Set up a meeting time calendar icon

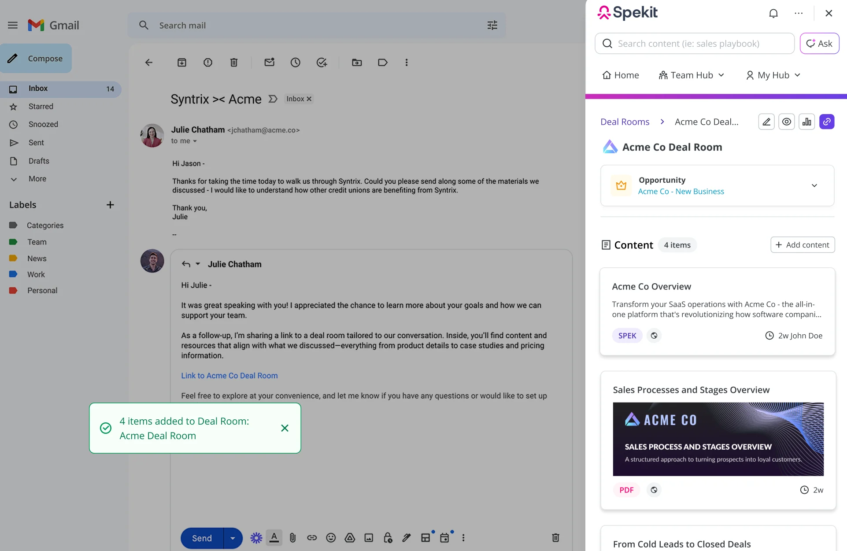point(444,538)
